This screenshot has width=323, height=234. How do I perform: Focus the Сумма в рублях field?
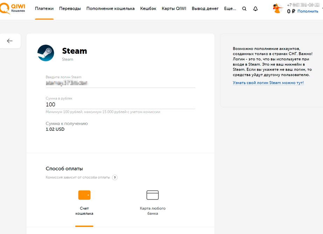[120, 104]
